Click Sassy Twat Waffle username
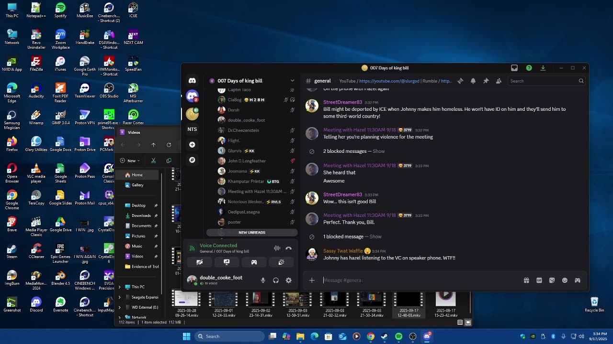 click(343, 251)
